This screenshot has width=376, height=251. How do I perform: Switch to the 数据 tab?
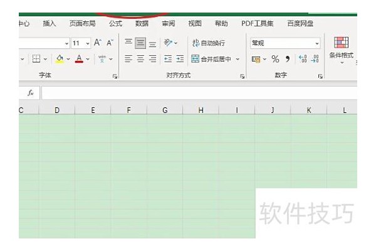142,24
